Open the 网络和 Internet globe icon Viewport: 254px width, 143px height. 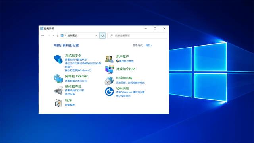58,79
